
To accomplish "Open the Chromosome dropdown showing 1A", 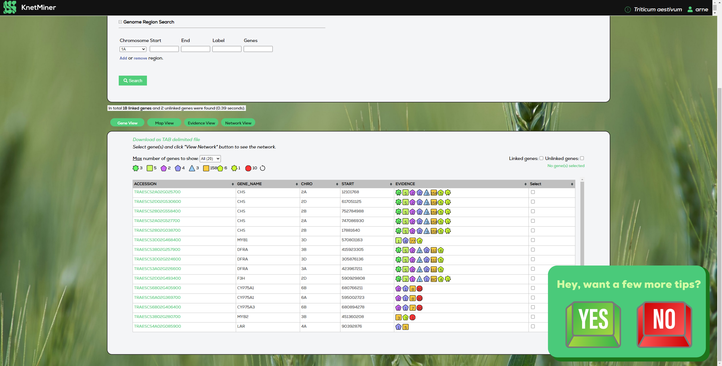I will click(x=133, y=49).
